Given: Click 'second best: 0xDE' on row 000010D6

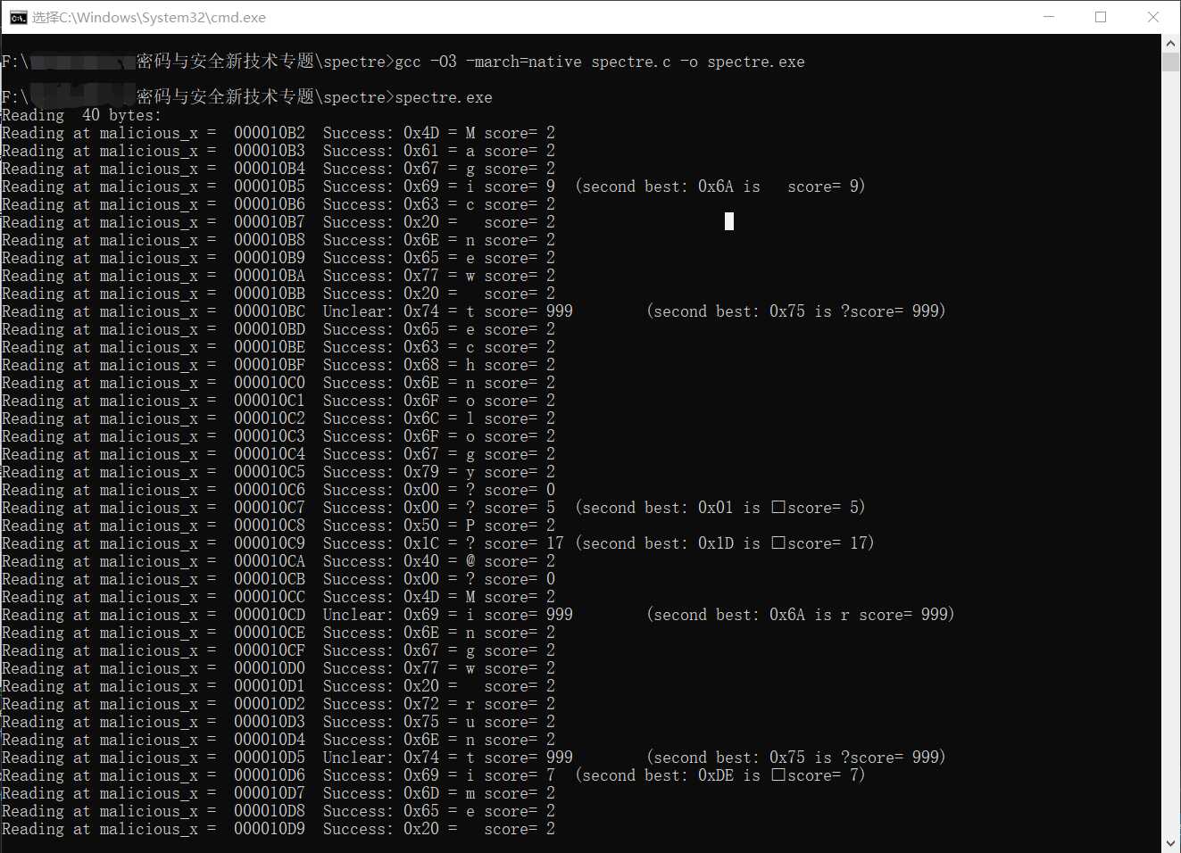Looking at the screenshot, I should pyautogui.click(x=657, y=775).
